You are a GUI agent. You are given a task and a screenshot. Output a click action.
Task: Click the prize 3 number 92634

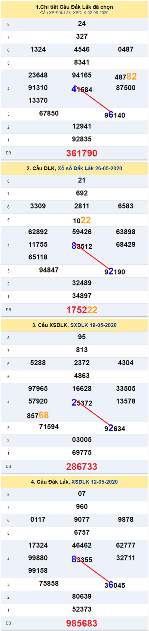(x=115, y=428)
